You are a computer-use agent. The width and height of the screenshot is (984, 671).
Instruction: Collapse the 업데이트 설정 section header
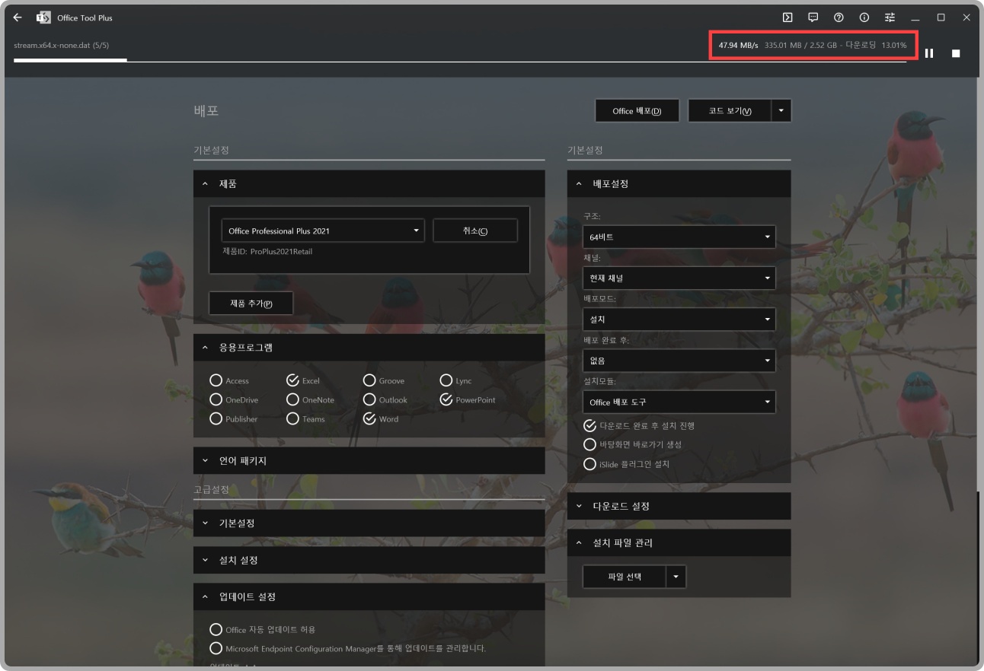point(369,597)
